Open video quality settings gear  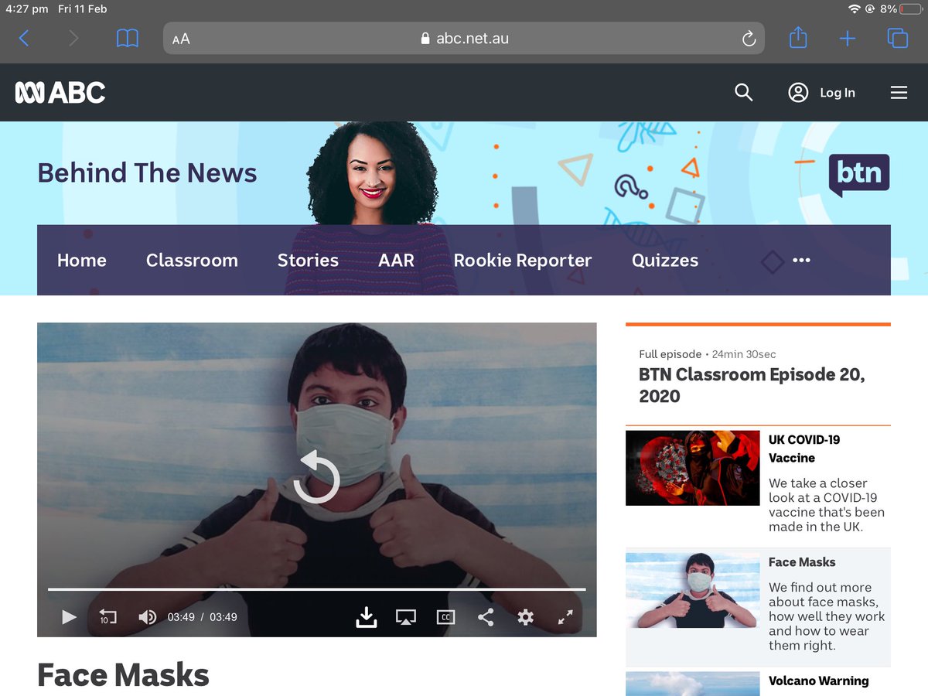(x=526, y=617)
